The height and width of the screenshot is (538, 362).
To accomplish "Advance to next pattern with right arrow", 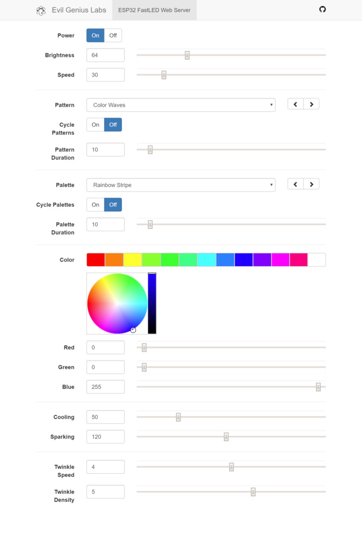I will [311, 105].
